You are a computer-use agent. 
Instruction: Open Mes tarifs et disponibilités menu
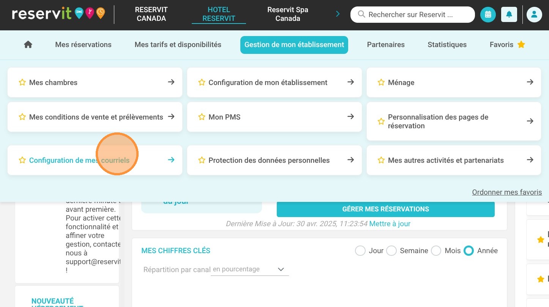click(178, 45)
